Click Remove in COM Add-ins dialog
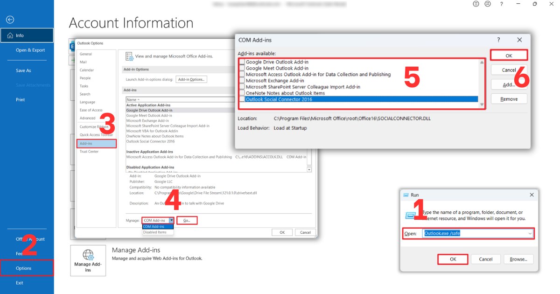 [509, 99]
